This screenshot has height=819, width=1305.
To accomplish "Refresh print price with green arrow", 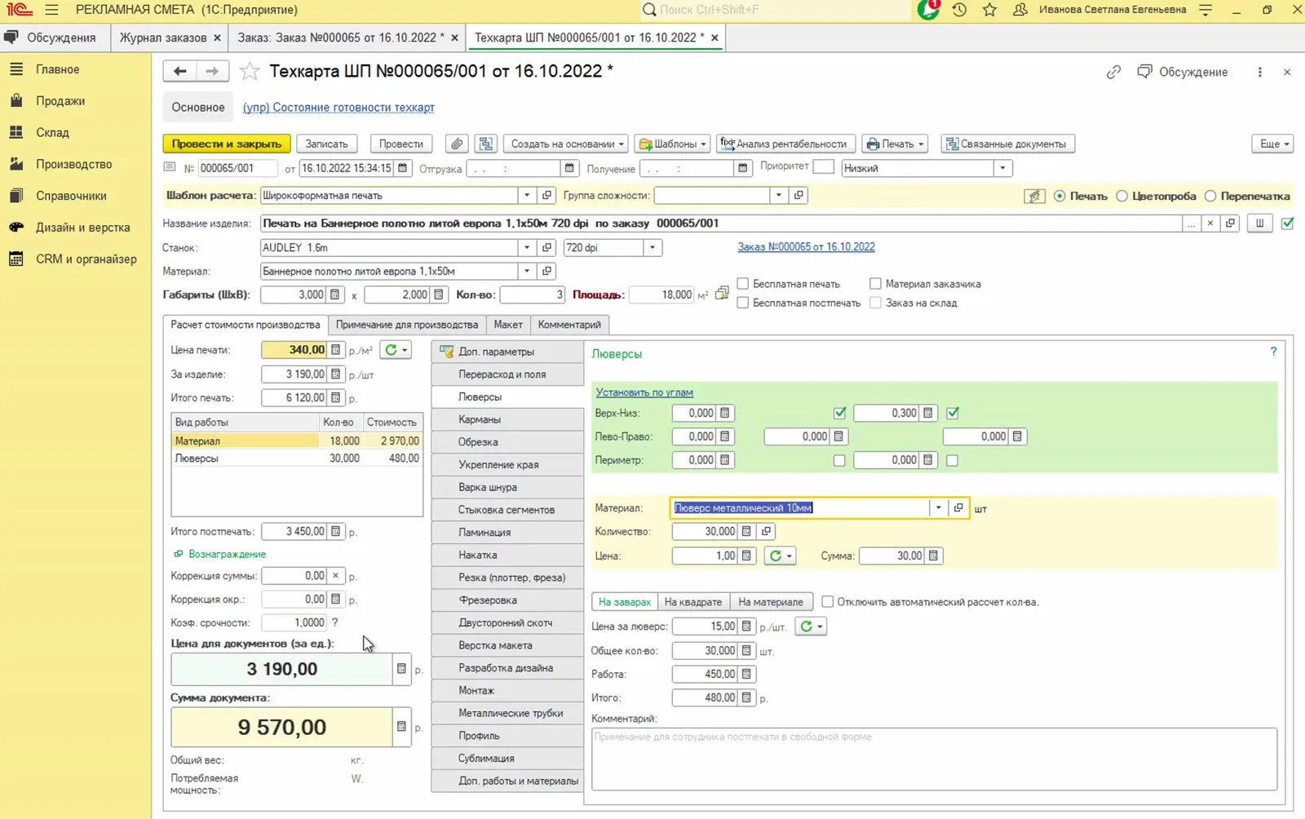I will coord(396,350).
